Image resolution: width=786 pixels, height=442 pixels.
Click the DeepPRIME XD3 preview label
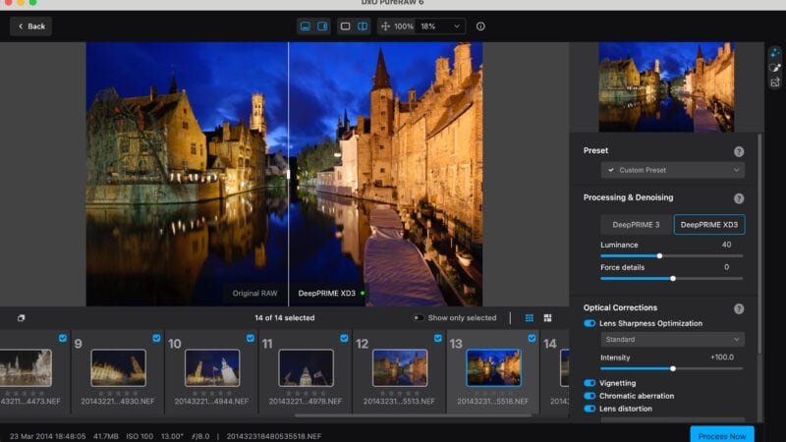(x=327, y=293)
